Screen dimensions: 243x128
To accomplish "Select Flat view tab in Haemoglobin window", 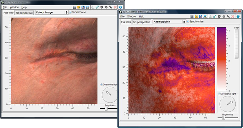I will [126, 22].
